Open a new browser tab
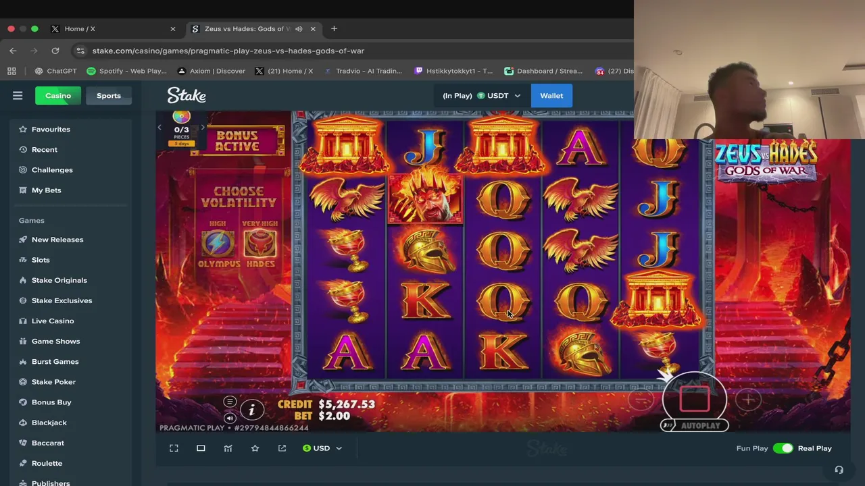This screenshot has width=865, height=486. [334, 29]
